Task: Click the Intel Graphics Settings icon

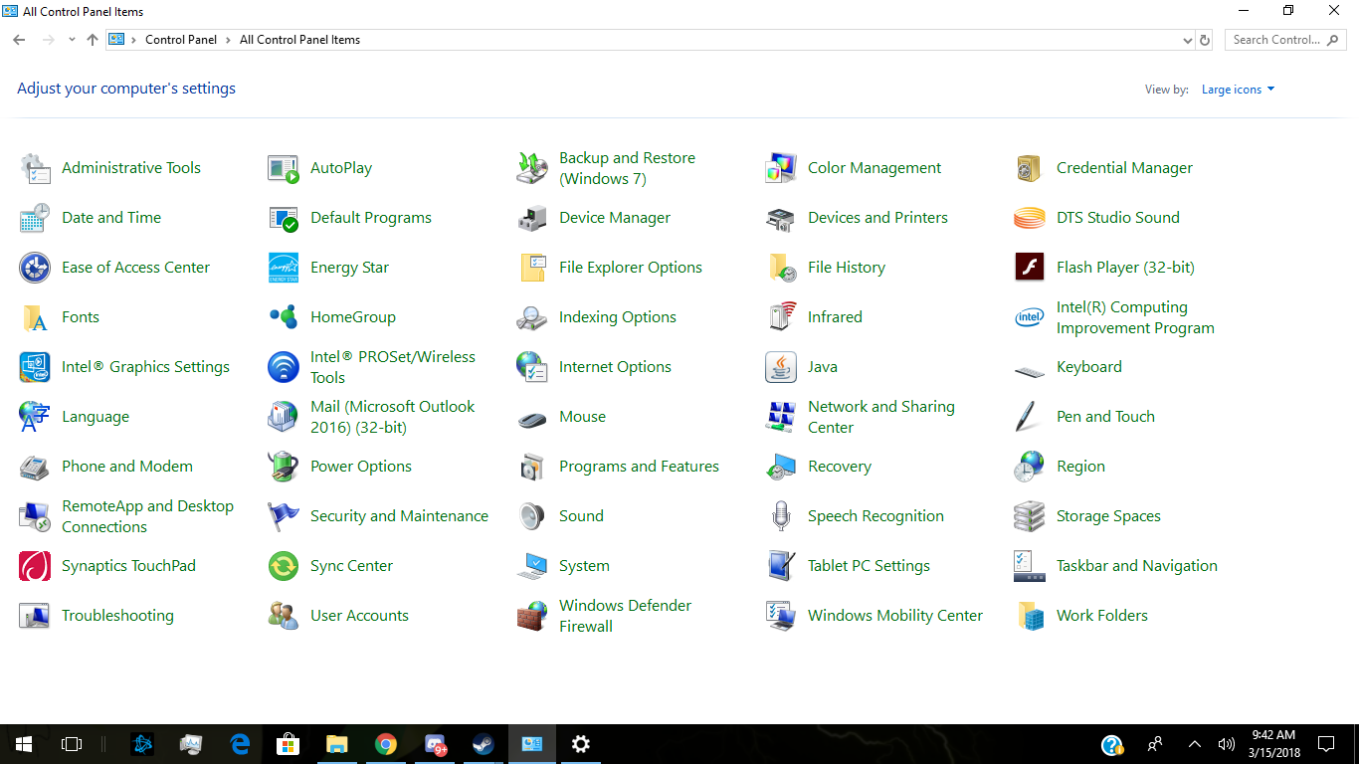Action: pyautogui.click(x=35, y=367)
